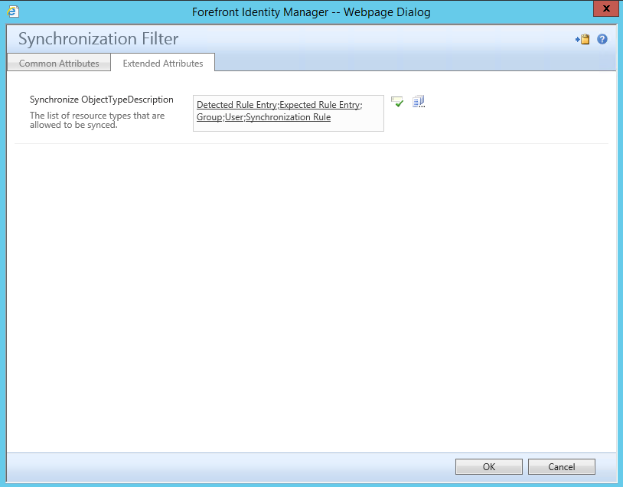The image size is (623, 487).
Task: Click the Internet Explorer icon in title bar
Action: (13, 11)
